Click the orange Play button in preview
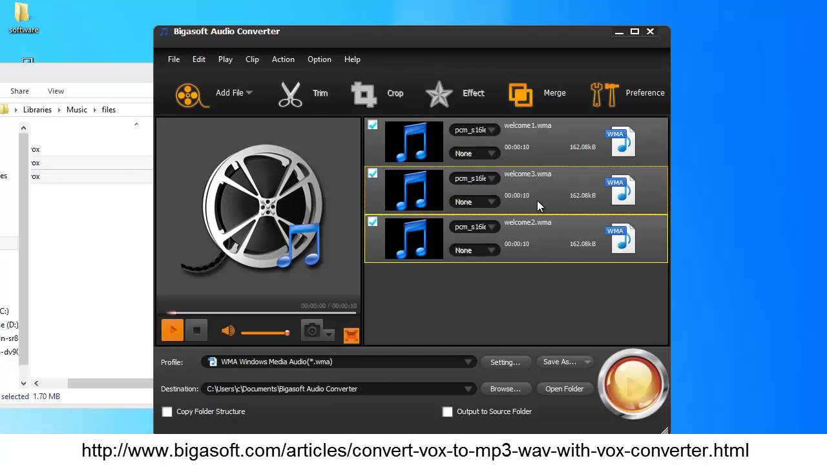827x465 pixels. tap(173, 331)
